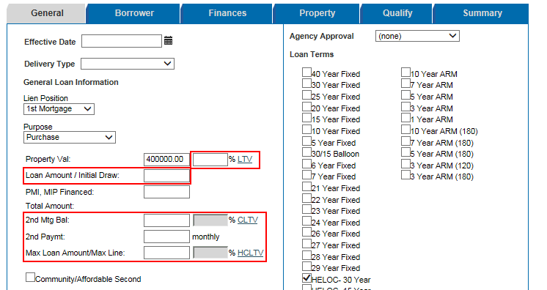Open the Effective Date calendar picker
The width and height of the screenshot is (547, 290).
click(168, 41)
